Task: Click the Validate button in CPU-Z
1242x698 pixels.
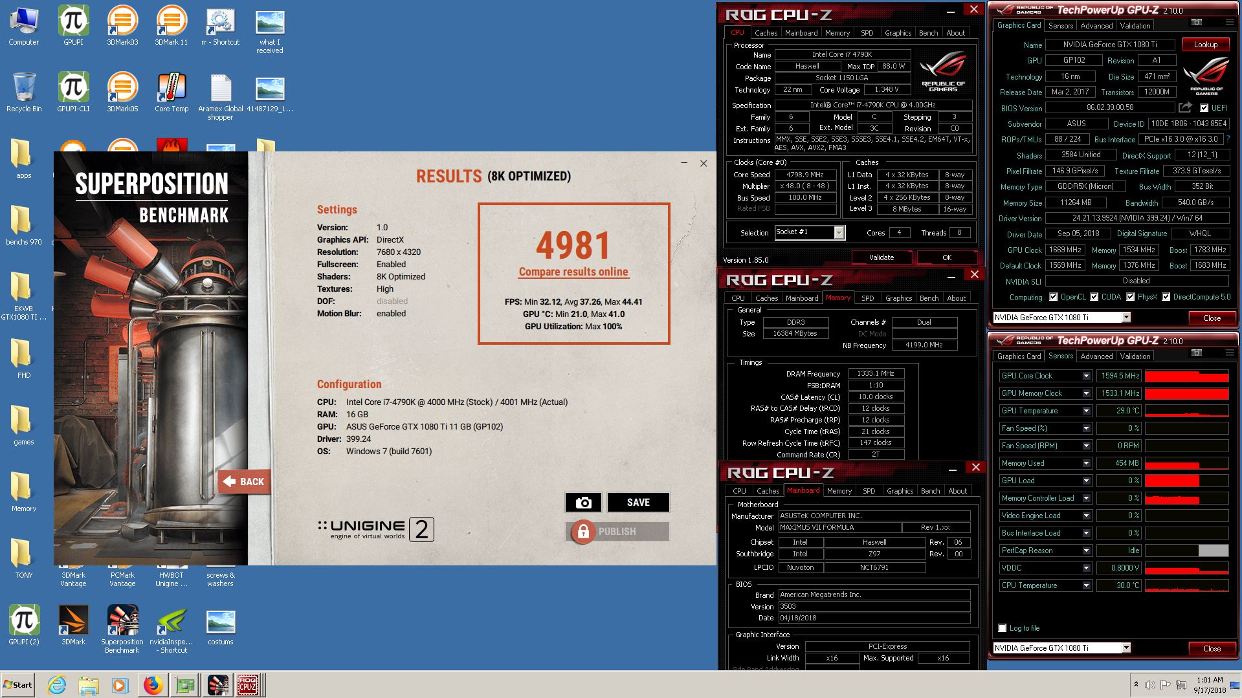Action: 881,257
